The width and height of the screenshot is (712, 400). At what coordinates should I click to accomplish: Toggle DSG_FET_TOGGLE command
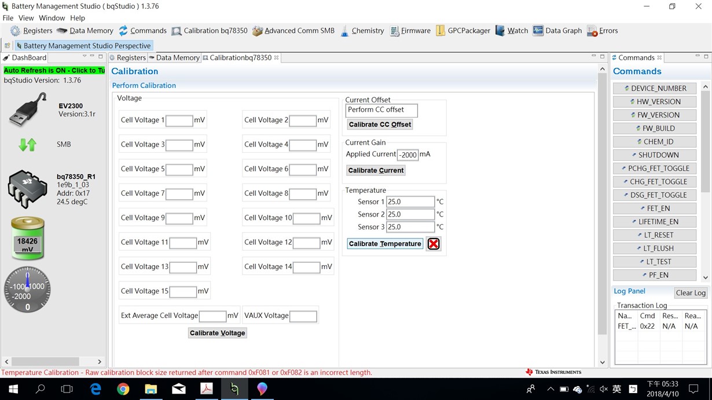655,195
